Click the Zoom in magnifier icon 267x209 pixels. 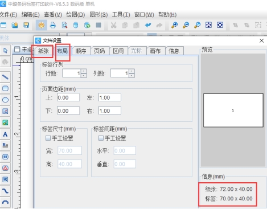coord(174,25)
